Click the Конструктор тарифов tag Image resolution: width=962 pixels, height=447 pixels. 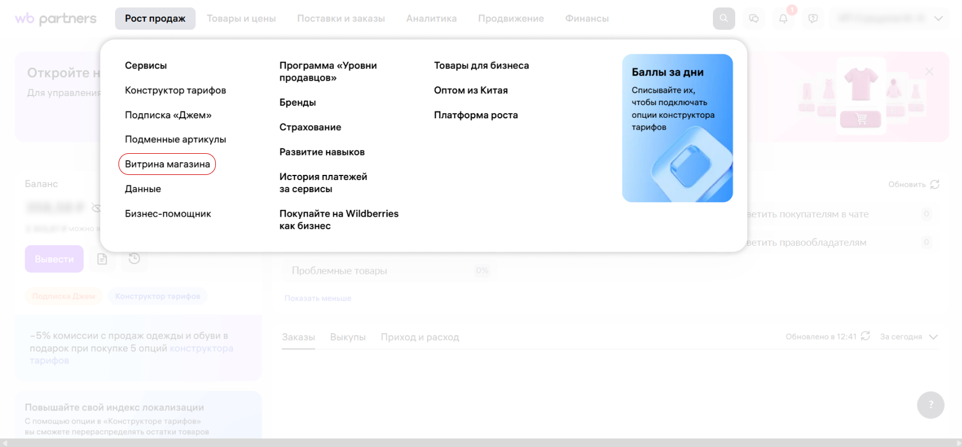(157, 296)
